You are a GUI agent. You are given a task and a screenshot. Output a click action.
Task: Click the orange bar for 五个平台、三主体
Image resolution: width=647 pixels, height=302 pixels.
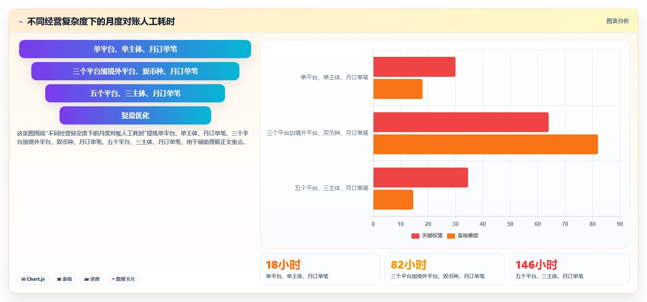point(393,200)
